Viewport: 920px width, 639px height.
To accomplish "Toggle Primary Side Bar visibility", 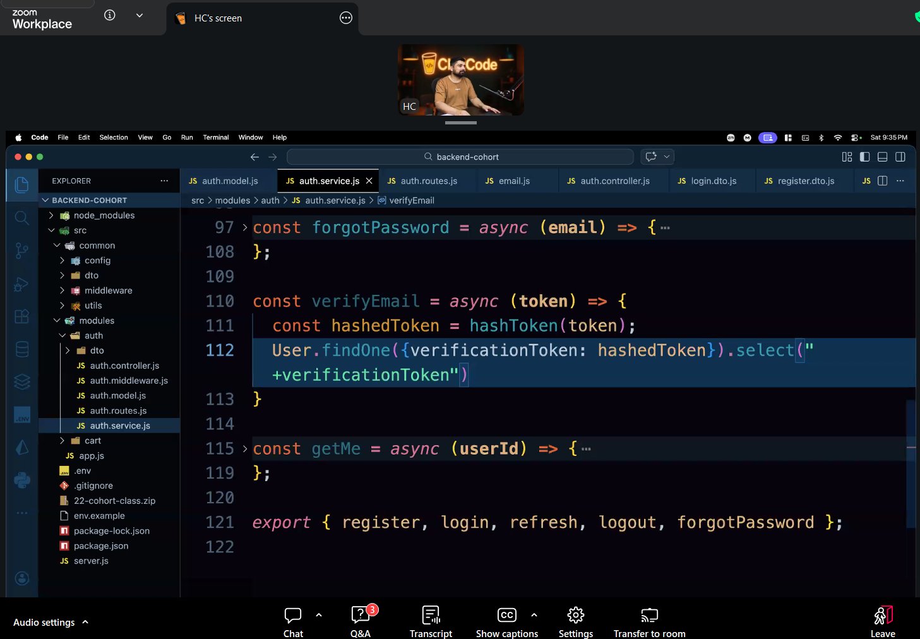I will coord(864,157).
